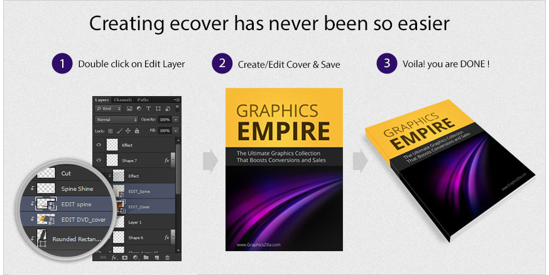This screenshot has width=549, height=275.
Task: Click the pixel layer filter icon
Action: click(129, 109)
